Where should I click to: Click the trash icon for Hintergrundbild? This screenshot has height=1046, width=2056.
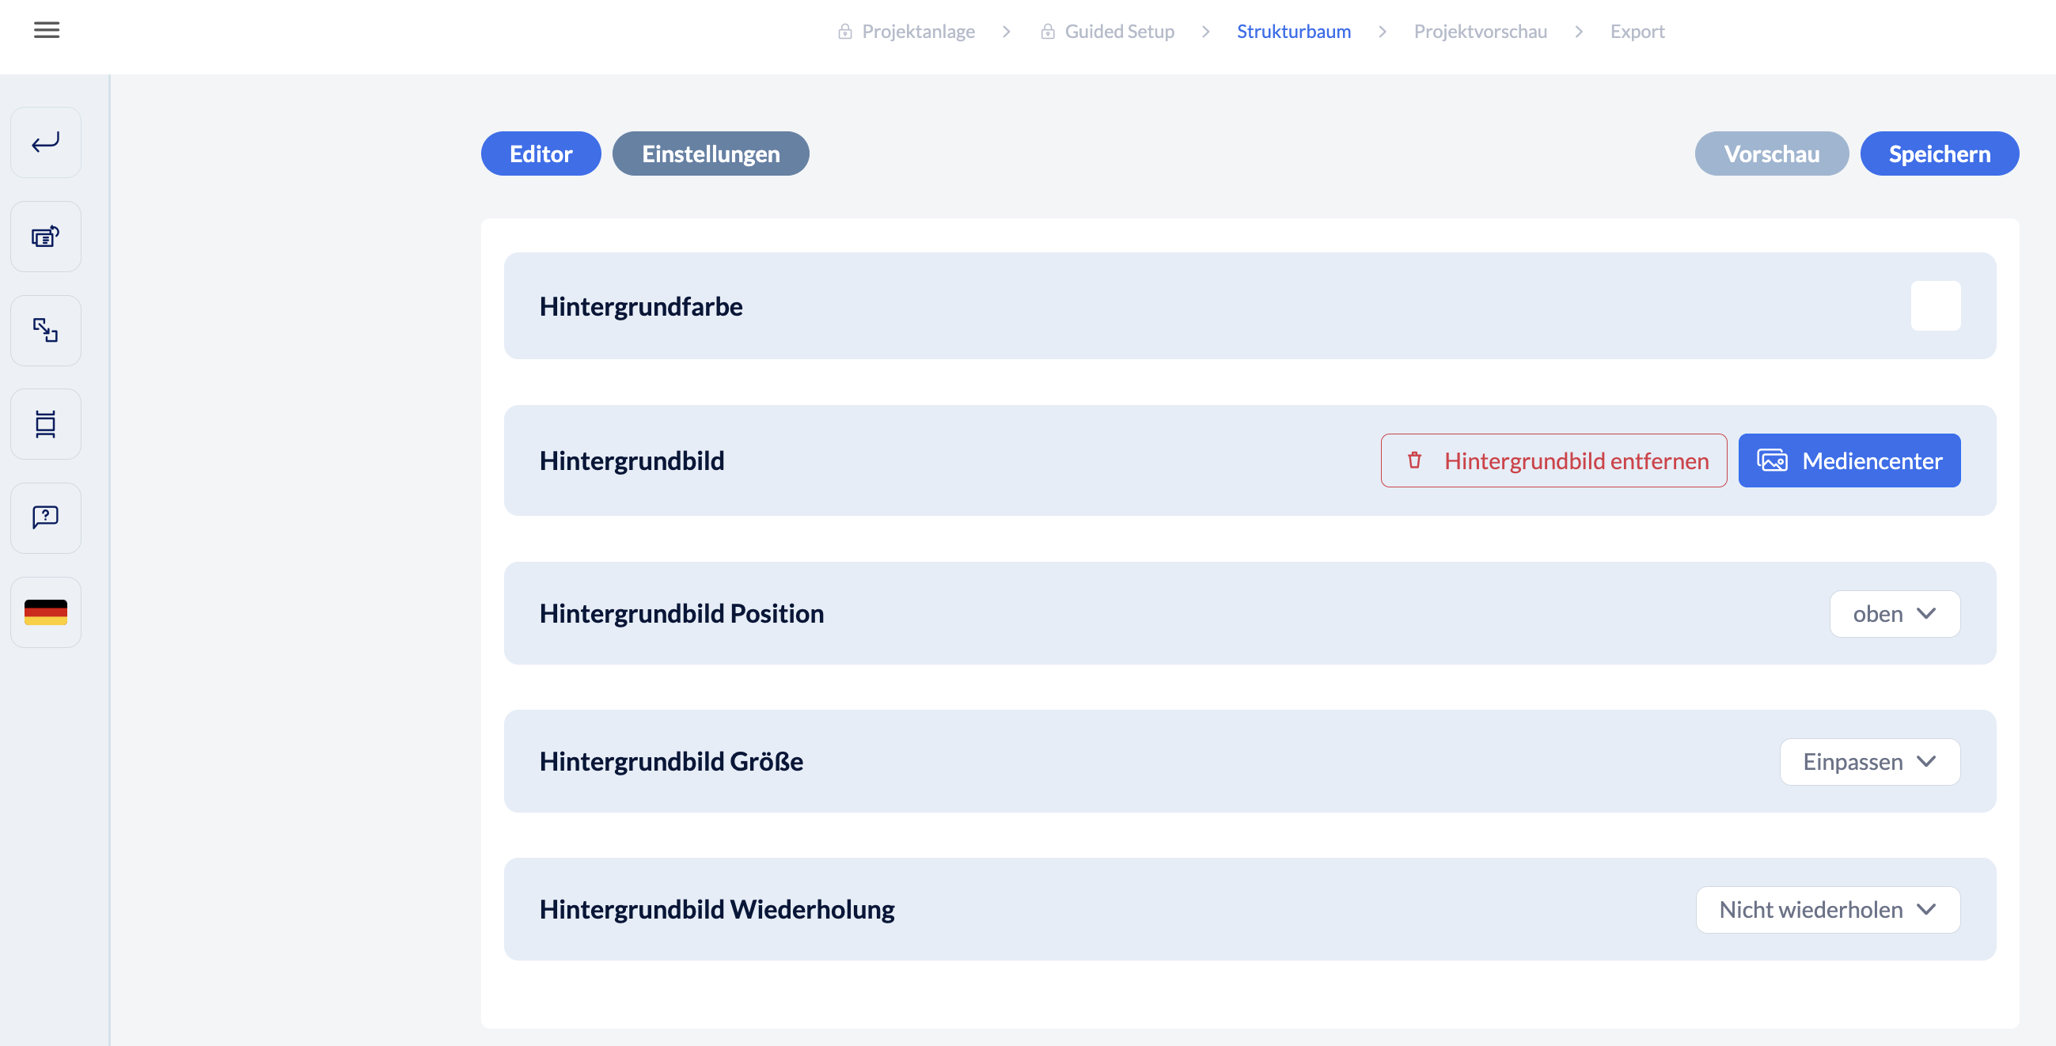pyautogui.click(x=1414, y=460)
